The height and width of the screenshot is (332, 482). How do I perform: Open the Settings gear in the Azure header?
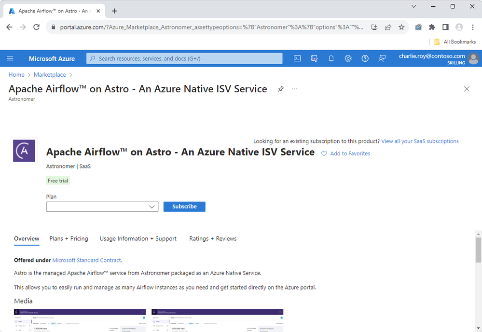click(x=348, y=58)
